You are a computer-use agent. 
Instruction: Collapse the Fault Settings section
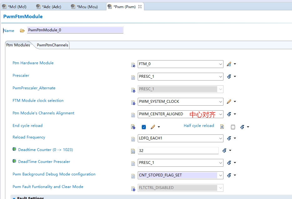click(x=14, y=198)
